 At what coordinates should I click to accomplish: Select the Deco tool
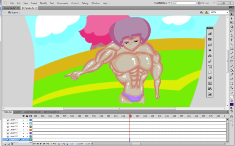tap(232, 61)
